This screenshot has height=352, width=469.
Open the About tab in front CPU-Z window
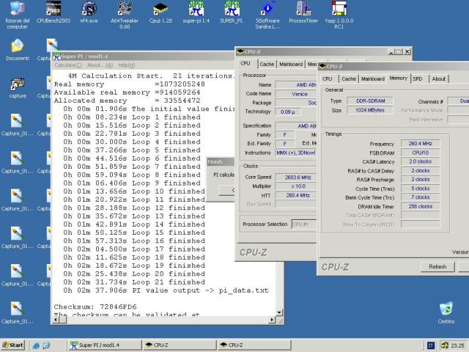pos(439,78)
